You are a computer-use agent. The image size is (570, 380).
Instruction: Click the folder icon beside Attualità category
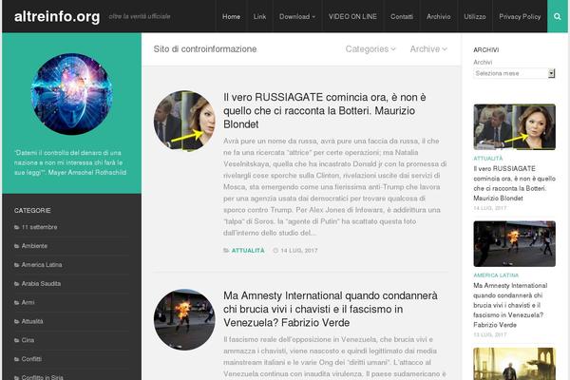pos(17,321)
